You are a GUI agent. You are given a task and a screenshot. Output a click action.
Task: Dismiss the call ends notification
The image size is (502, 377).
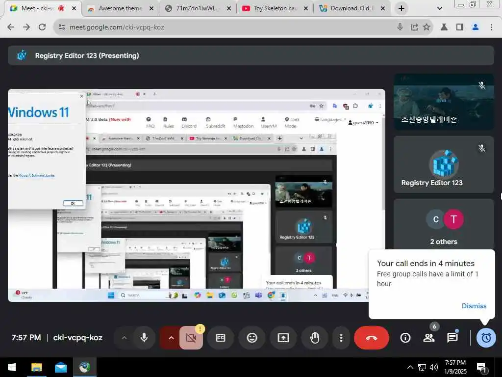474,306
